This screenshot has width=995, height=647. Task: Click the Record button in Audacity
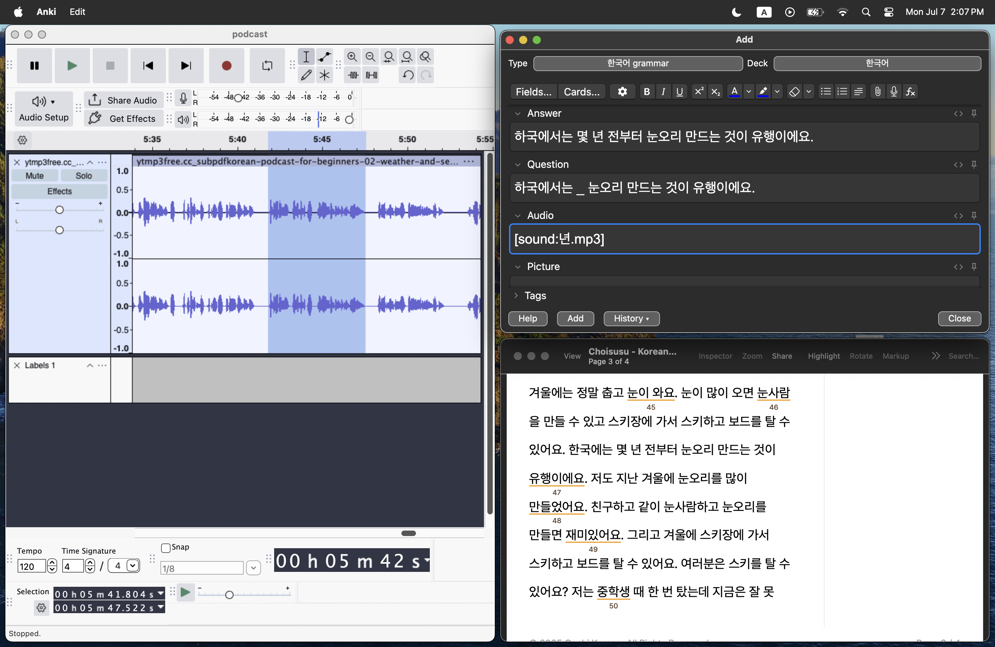click(226, 66)
